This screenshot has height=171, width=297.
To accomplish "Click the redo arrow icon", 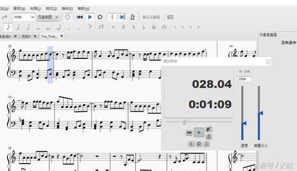I will click(x=5, y=17).
